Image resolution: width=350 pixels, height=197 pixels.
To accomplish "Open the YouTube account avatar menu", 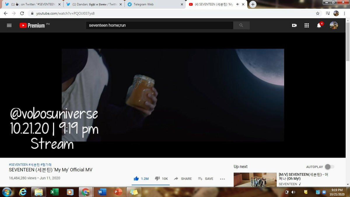I will pos(334,25).
